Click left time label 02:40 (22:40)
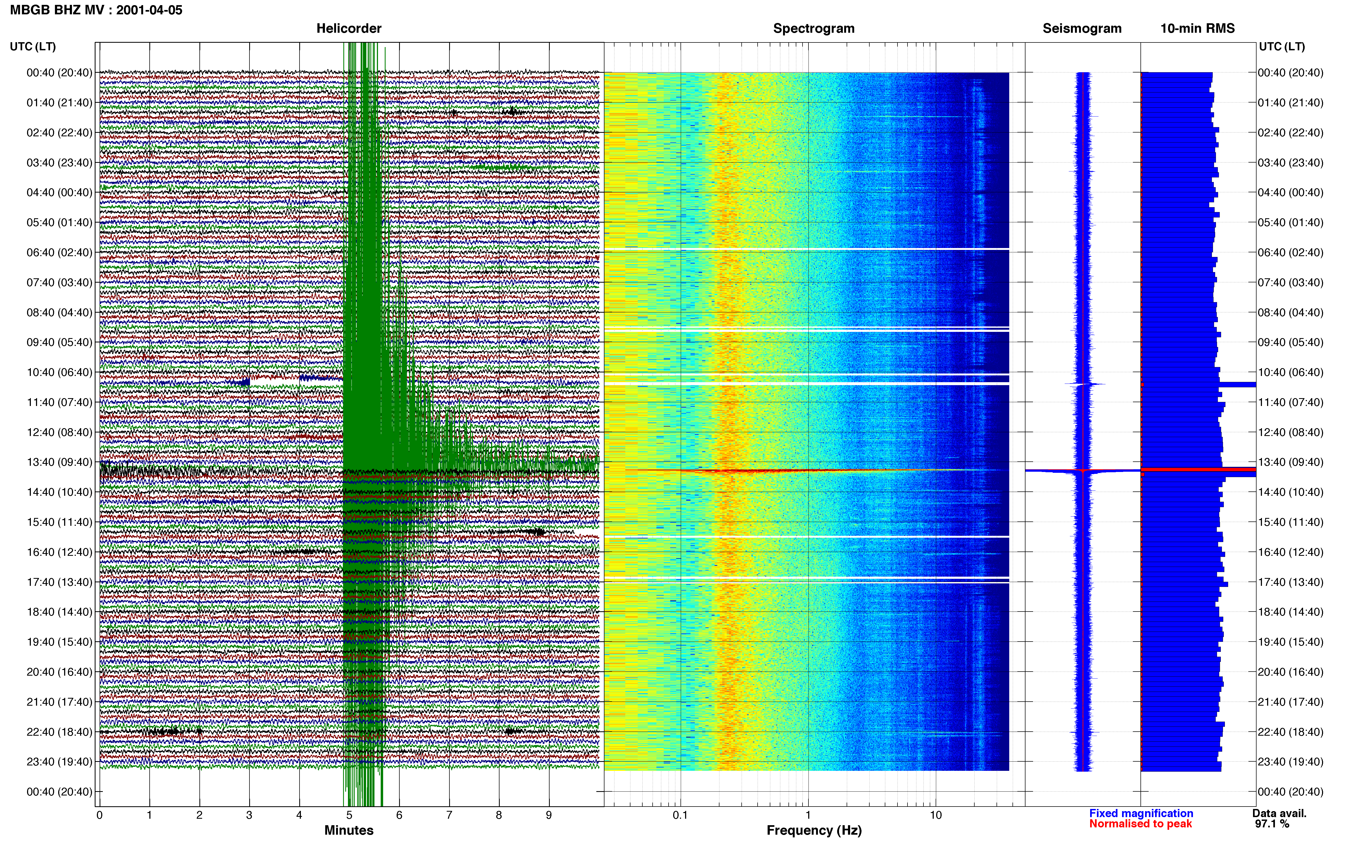1358x849 pixels. pyautogui.click(x=60, y=133)
